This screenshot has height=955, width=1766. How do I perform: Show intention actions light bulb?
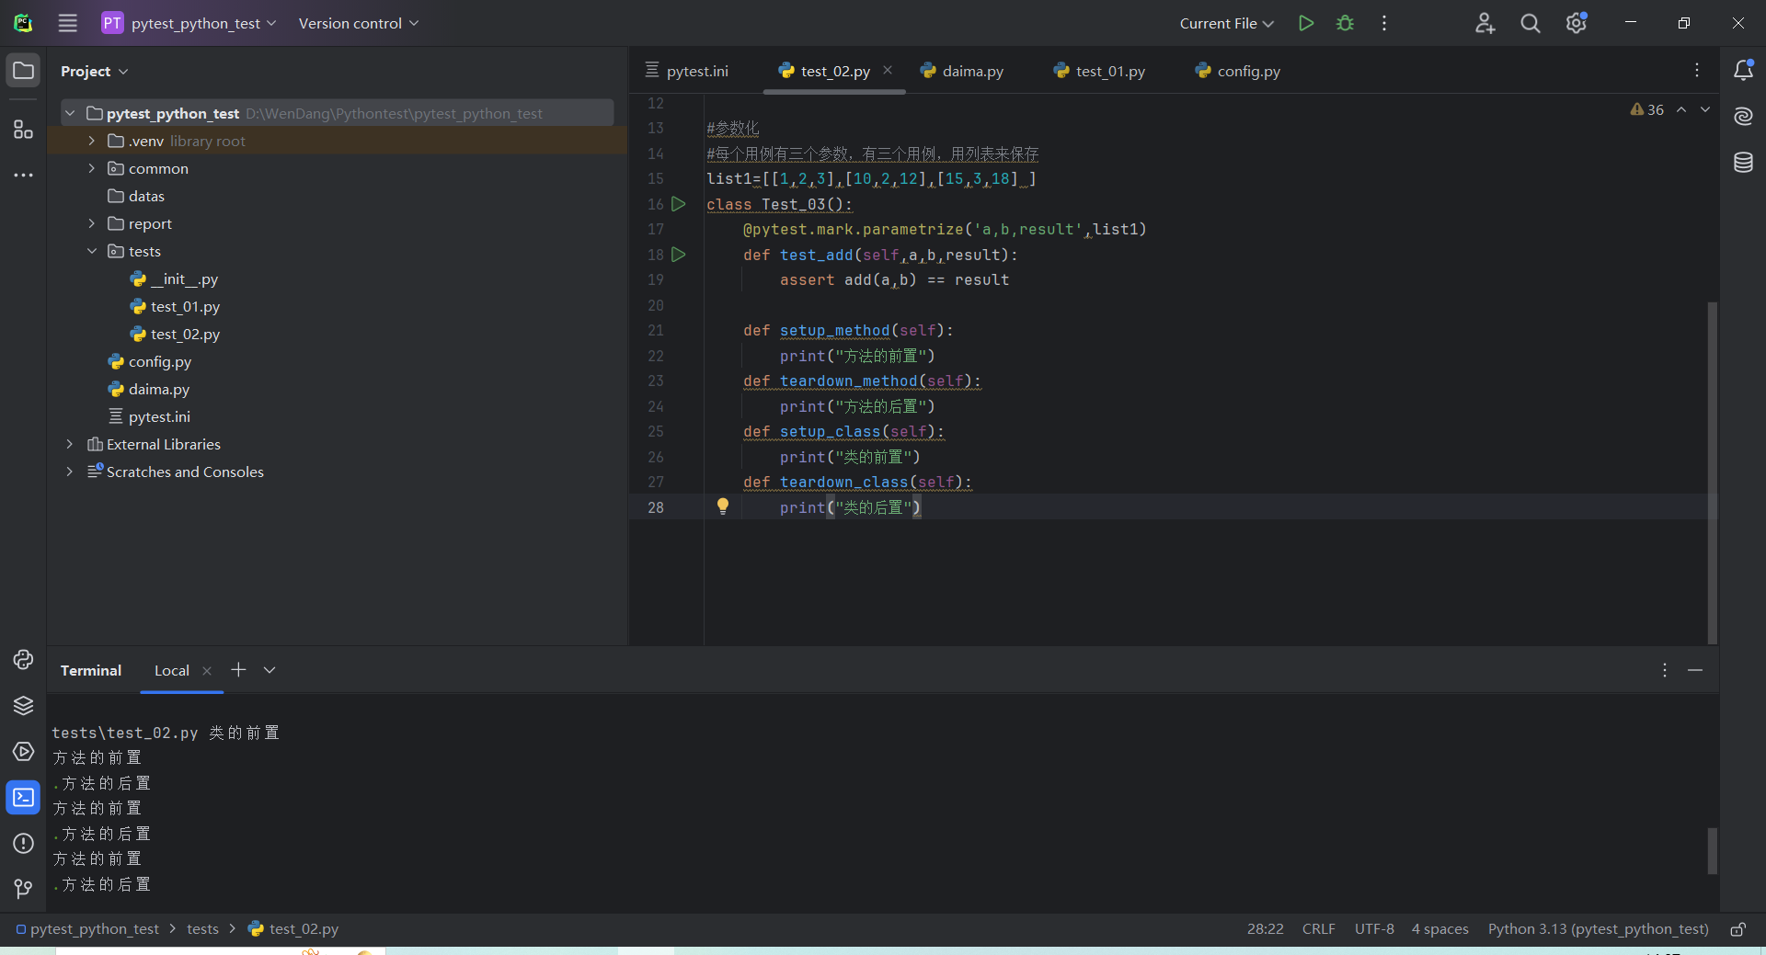click(723, 506)
